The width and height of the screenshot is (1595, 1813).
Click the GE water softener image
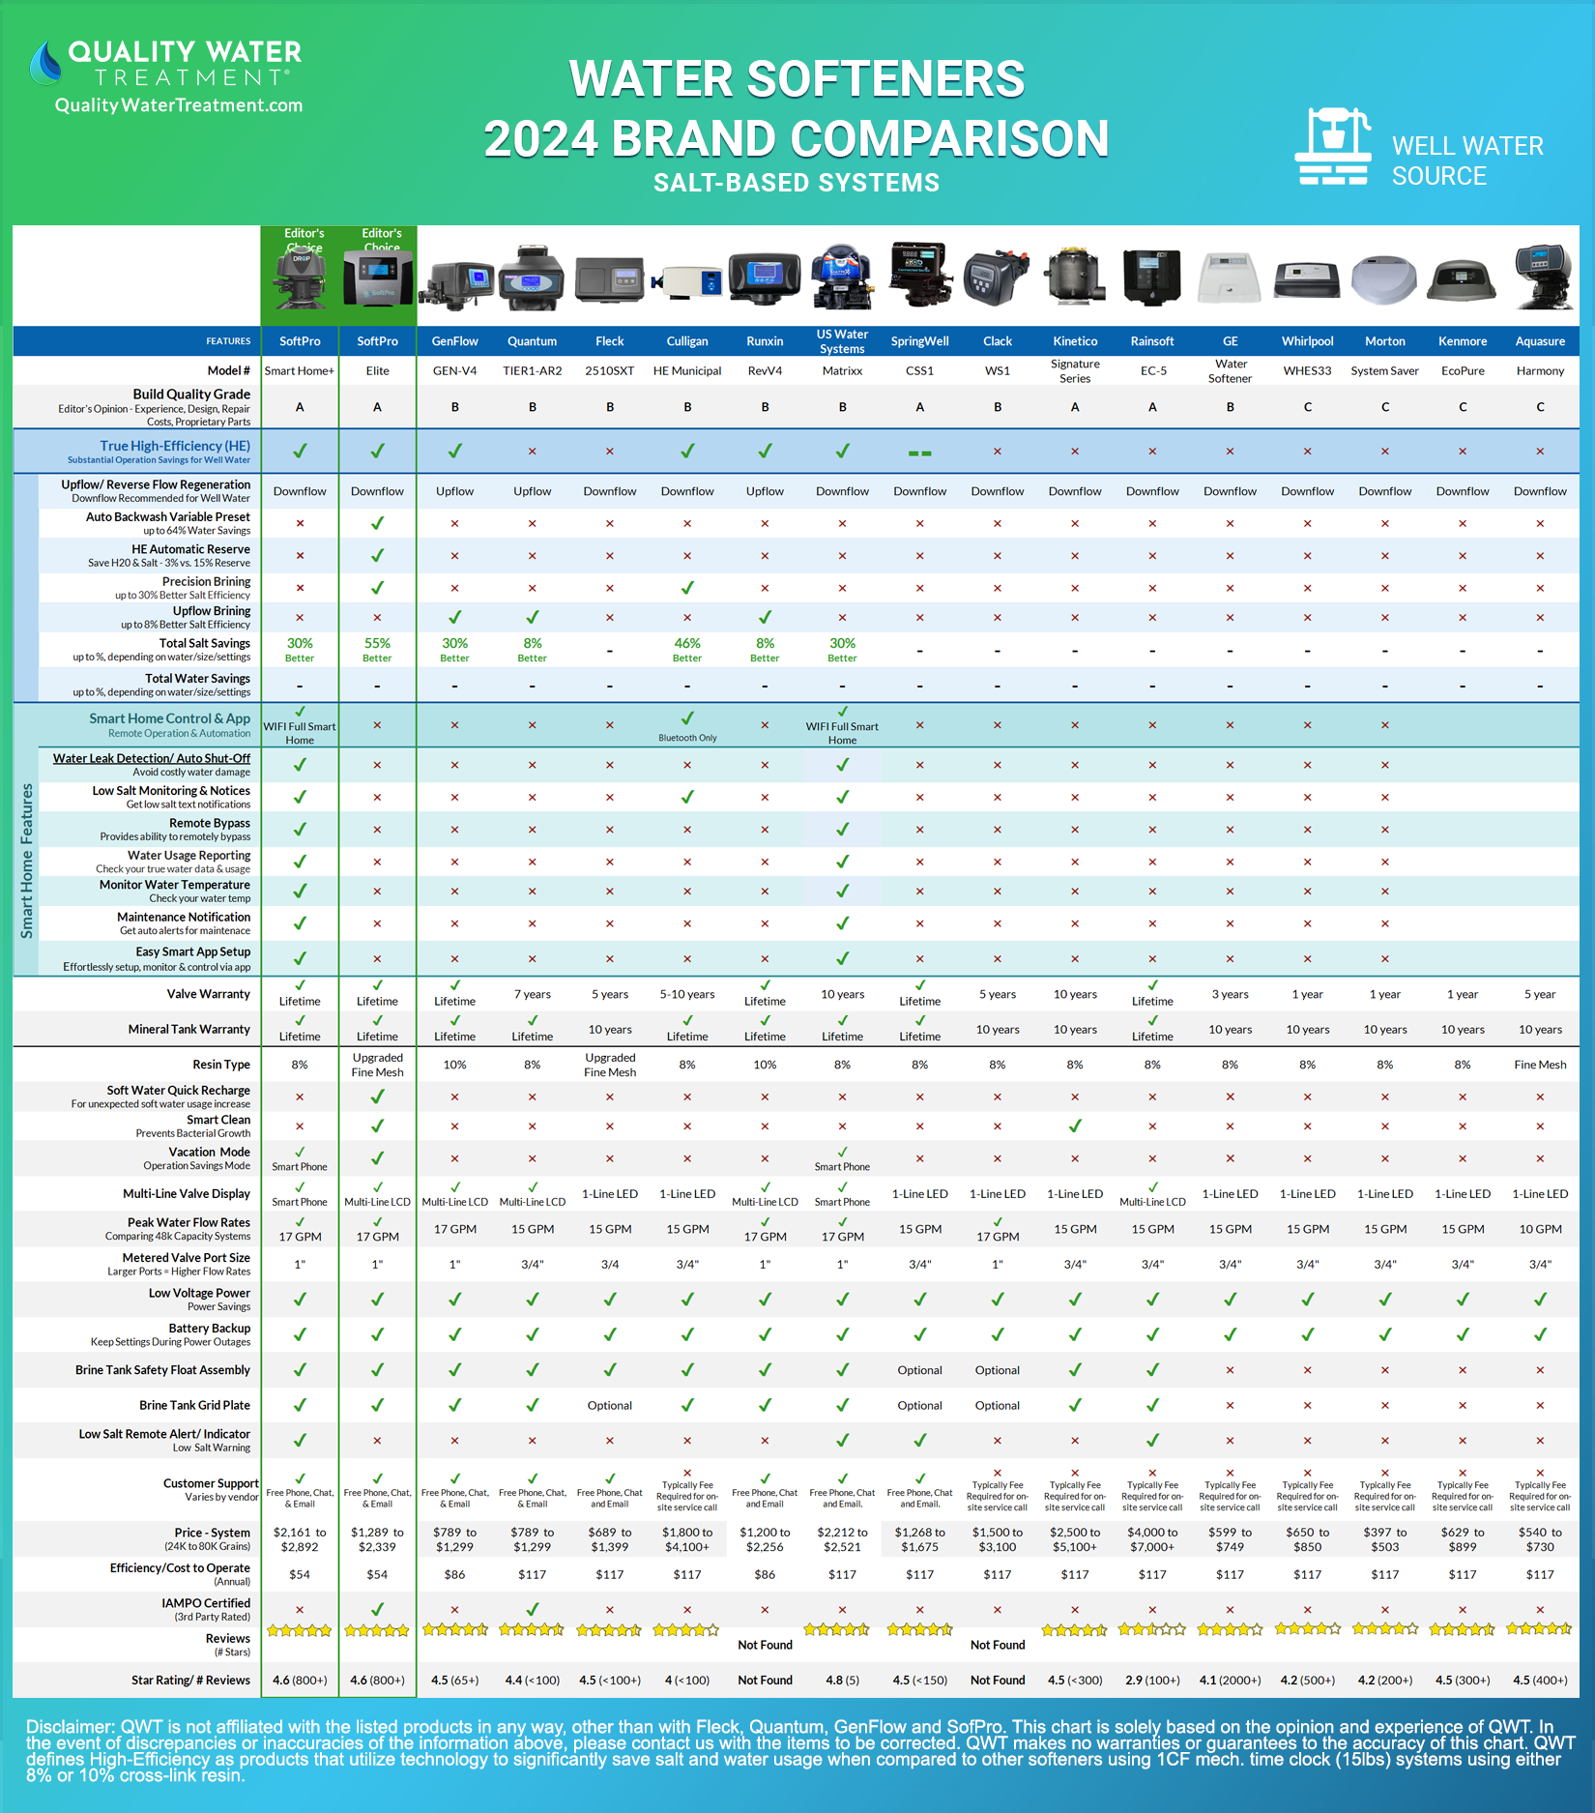1230,278
